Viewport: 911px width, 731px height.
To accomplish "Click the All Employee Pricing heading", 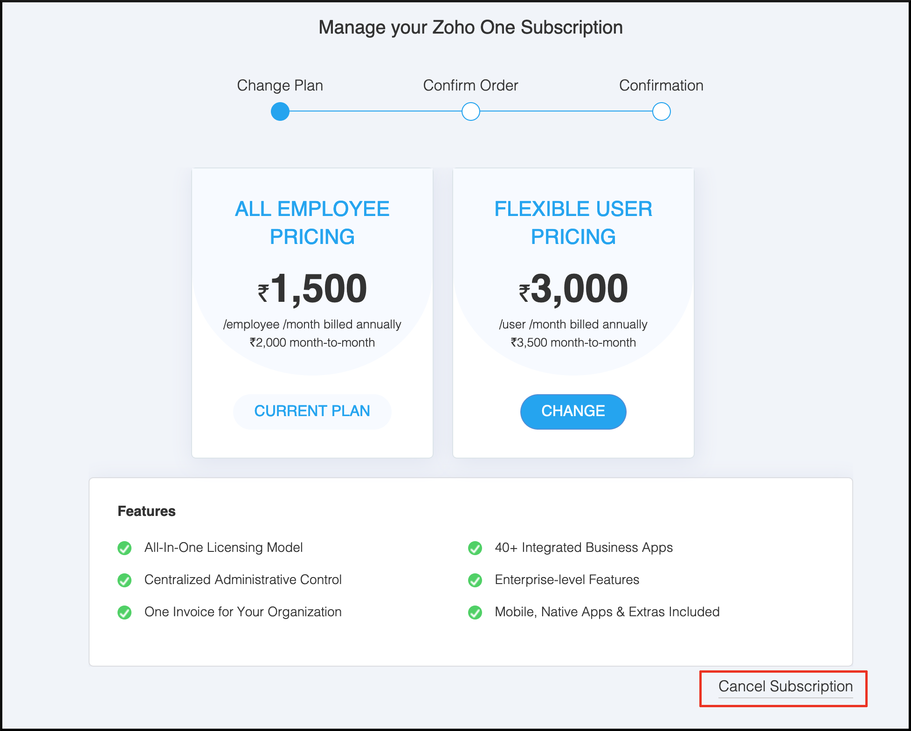I will click(312, 223).
